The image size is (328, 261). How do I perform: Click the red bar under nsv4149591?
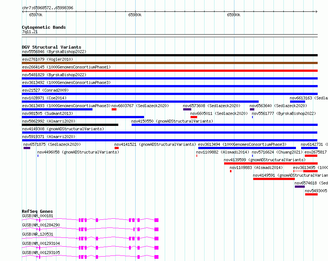[274, 179]
